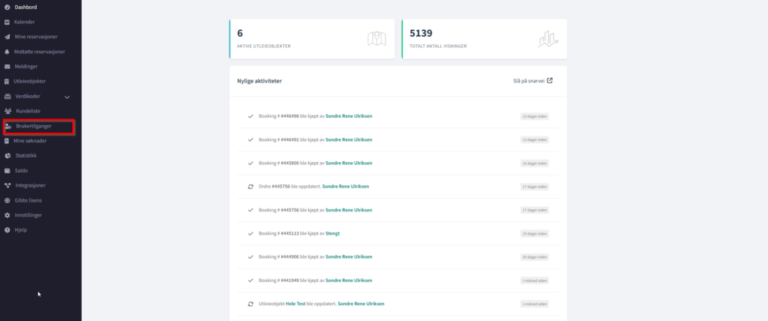The image size is (768, 321).
Task: Open Saldo in the sidebar menu
Action: [x=21, y=170]
